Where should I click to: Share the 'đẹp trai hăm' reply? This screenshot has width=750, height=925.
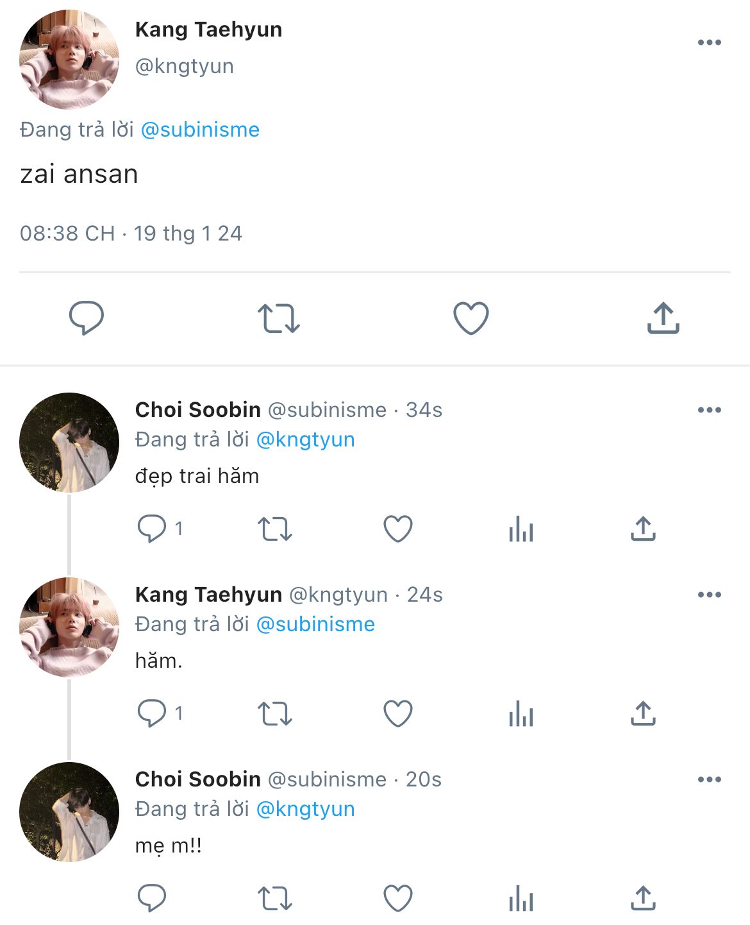pyautogui.click(x=643, y=529)
